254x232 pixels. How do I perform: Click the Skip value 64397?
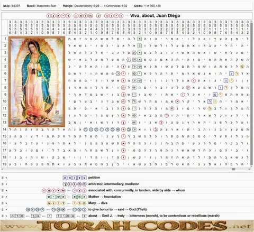tap(16, 6)
